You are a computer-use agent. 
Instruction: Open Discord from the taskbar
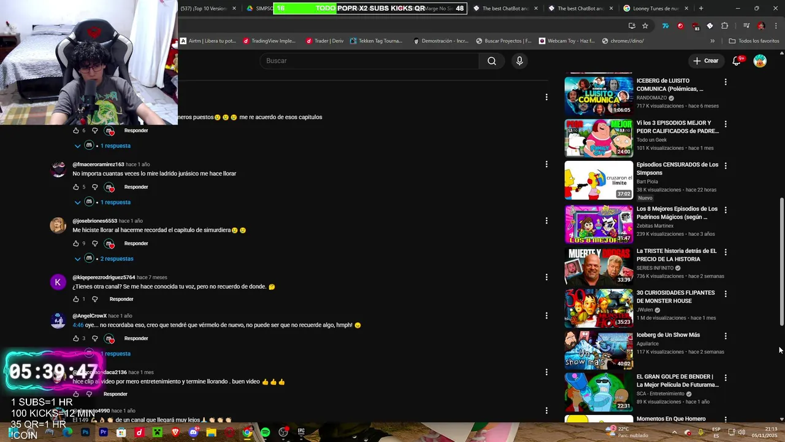(x=193, y=433)
